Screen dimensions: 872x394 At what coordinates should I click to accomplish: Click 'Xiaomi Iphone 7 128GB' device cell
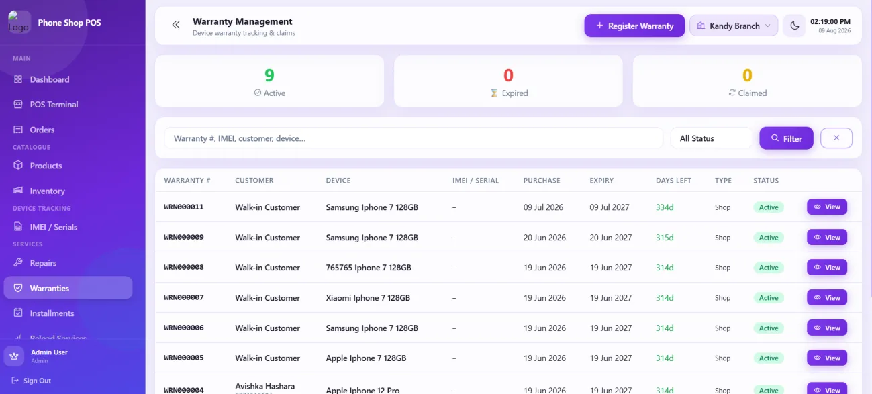[x=368, y=298]
